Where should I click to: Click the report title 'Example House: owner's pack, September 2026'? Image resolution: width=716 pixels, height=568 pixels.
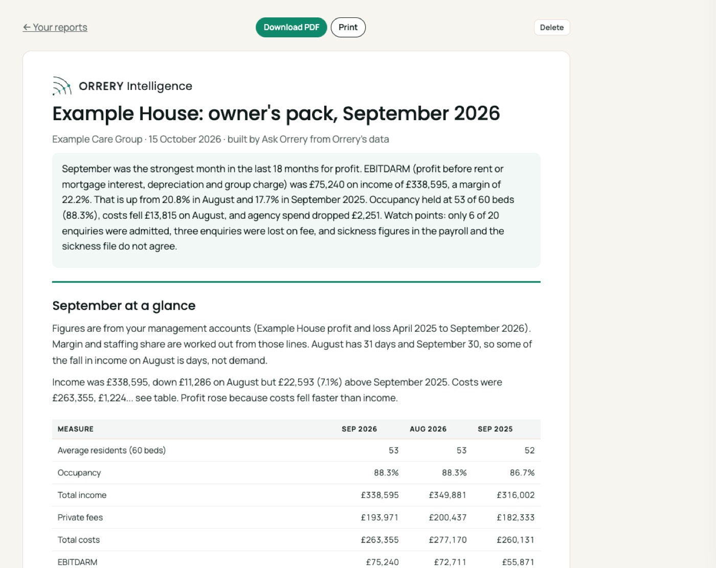tap(276, 113)
